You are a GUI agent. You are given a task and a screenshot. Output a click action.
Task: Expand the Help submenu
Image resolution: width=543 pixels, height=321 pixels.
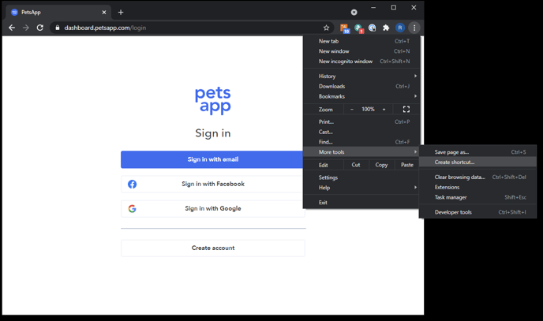(361, 188)
